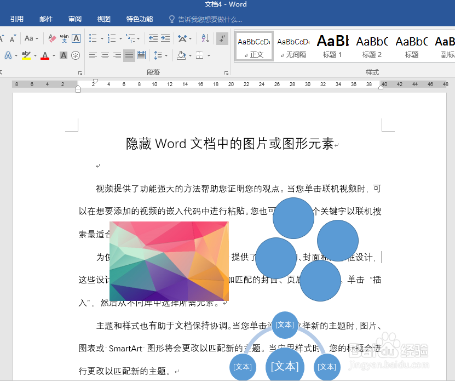The image size is (455, 381).
Task: Apply the 标题 2 style
Action: click(372, 47)
